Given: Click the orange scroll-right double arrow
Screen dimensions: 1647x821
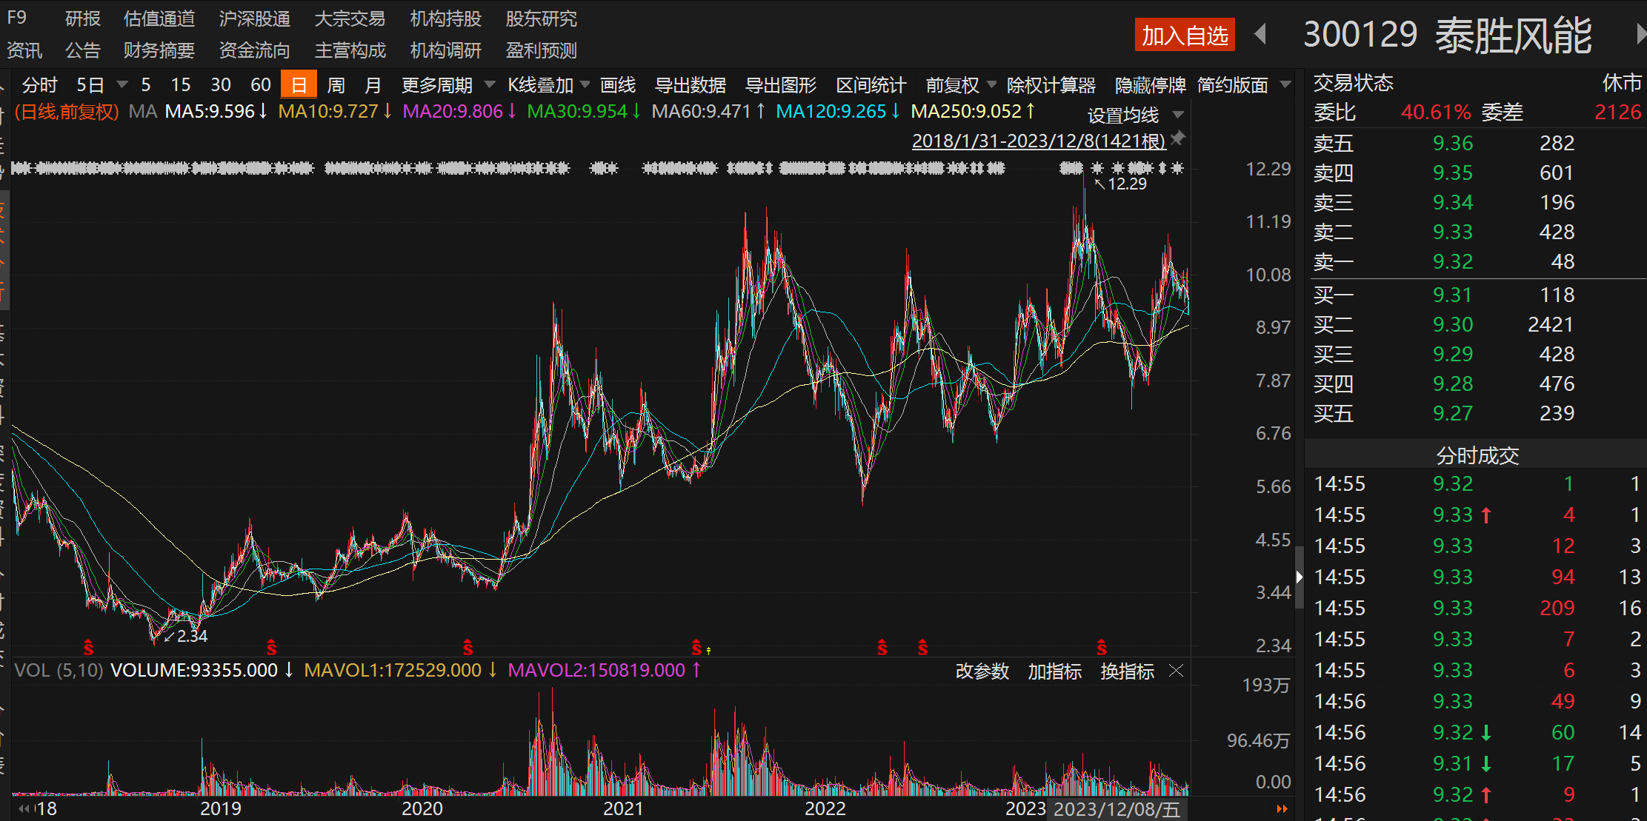Looking at the screenshot, I should pyautogui.click(x=1282, y=808).
